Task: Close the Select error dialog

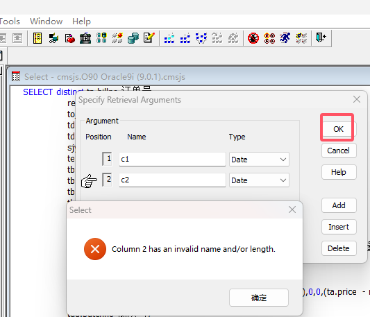Action: pos(292,209)
